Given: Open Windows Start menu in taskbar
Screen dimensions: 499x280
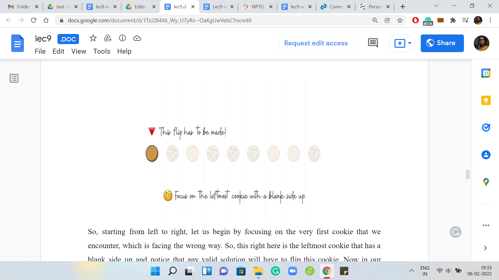Looking at the screenshot, I should 155,271.
